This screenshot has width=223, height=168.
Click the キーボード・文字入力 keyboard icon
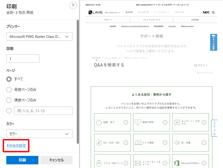177,123
